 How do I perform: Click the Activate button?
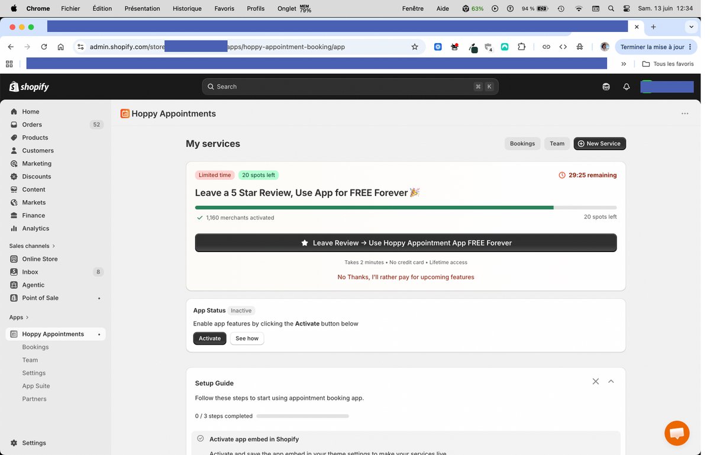click(x=209, y=338)
